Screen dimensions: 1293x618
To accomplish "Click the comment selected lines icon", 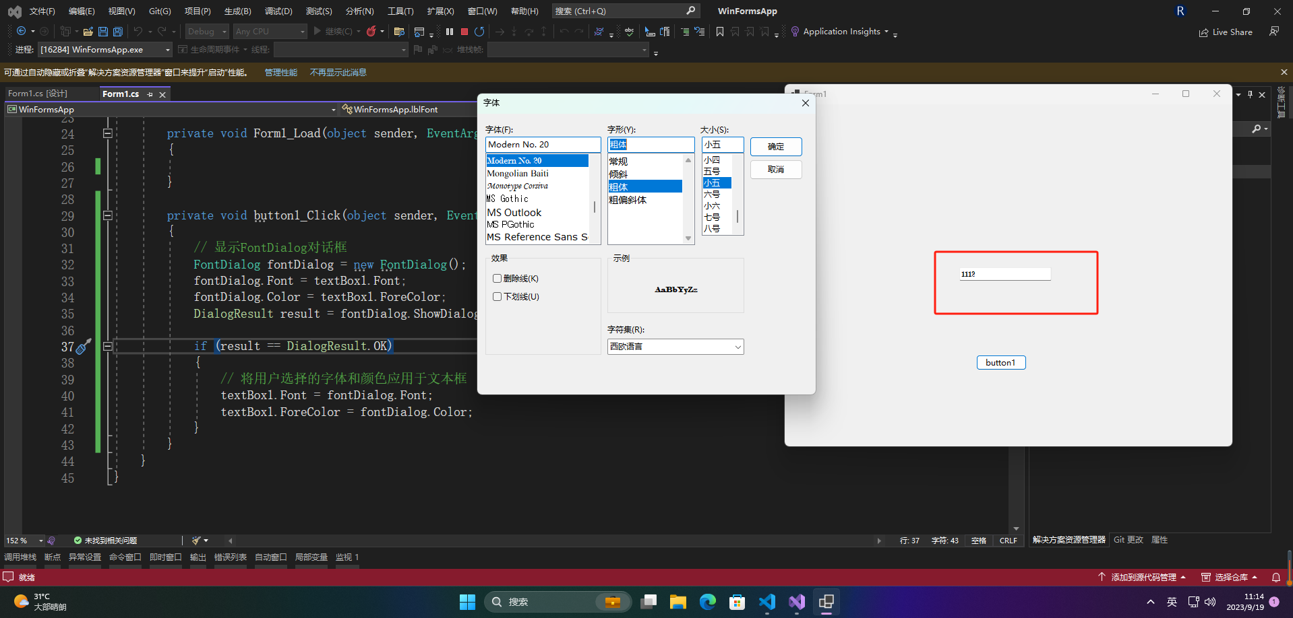I will [x=685, y=32].
